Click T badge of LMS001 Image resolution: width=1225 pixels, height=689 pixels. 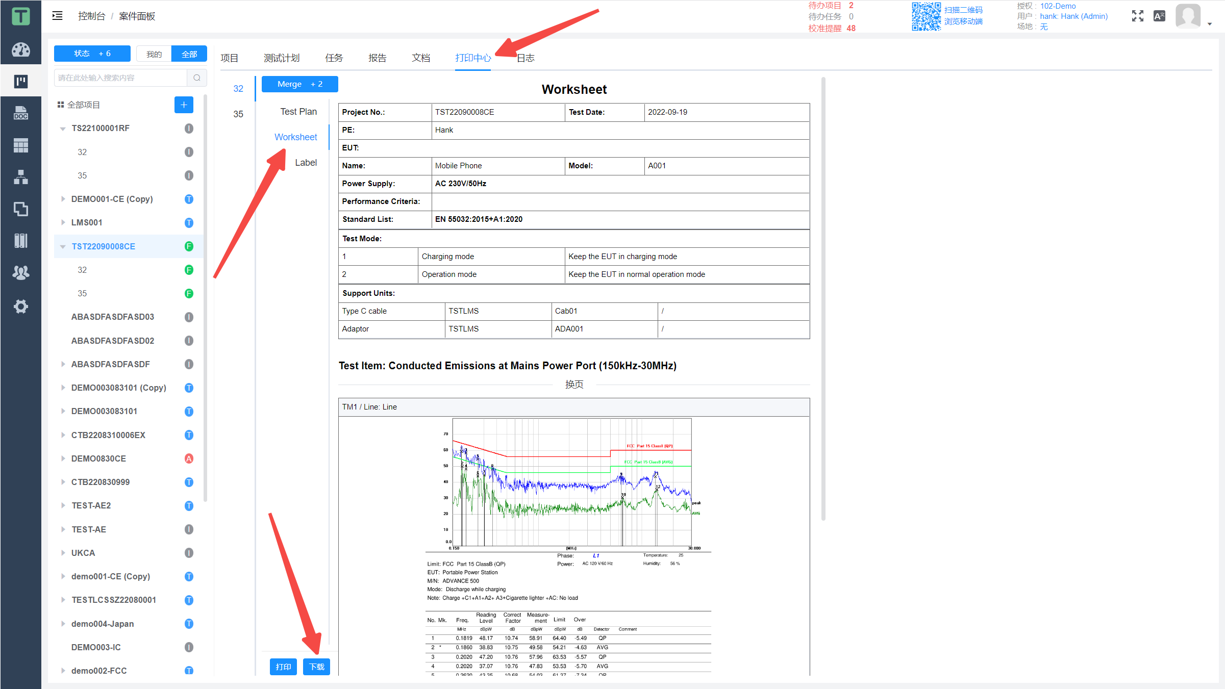(189, 223)
